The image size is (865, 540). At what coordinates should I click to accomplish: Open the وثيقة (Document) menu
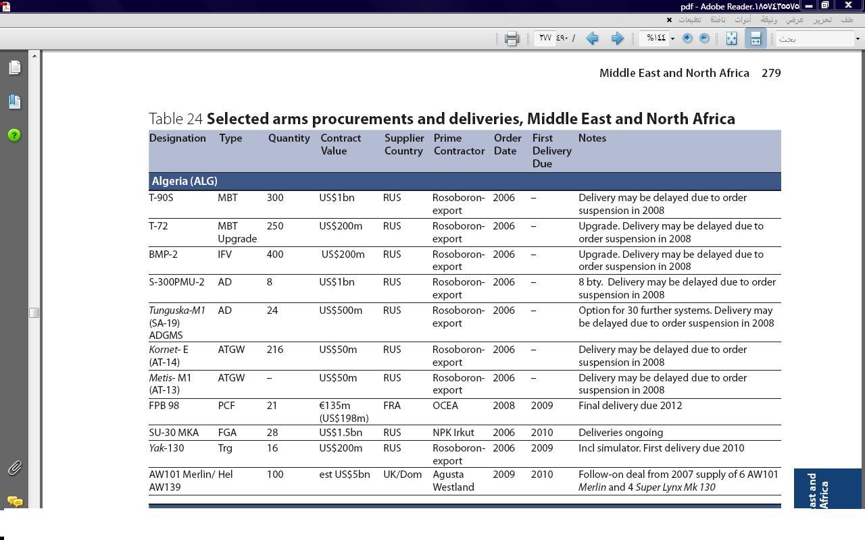pos(769,20)
